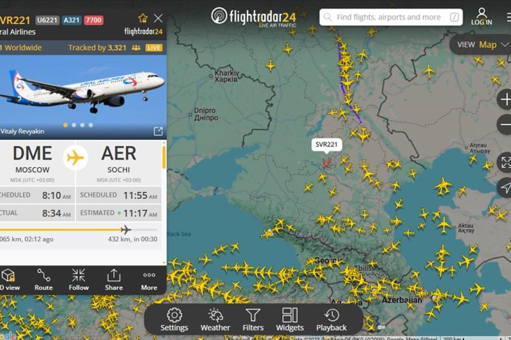Open the 3D view of flight
This screenshot has height=340, width=511.
9,280
